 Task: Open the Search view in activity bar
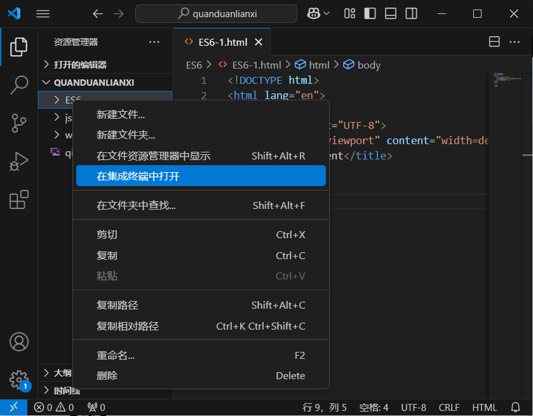19,84
